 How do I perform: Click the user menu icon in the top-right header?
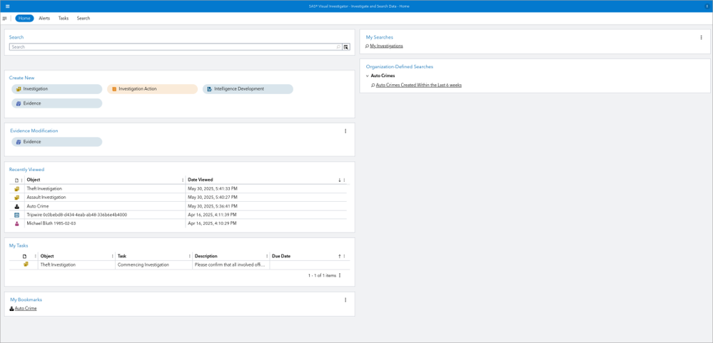pyautogui.click(x=707, y=6)
